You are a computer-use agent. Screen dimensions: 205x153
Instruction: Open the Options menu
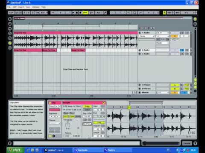point(36,7)
